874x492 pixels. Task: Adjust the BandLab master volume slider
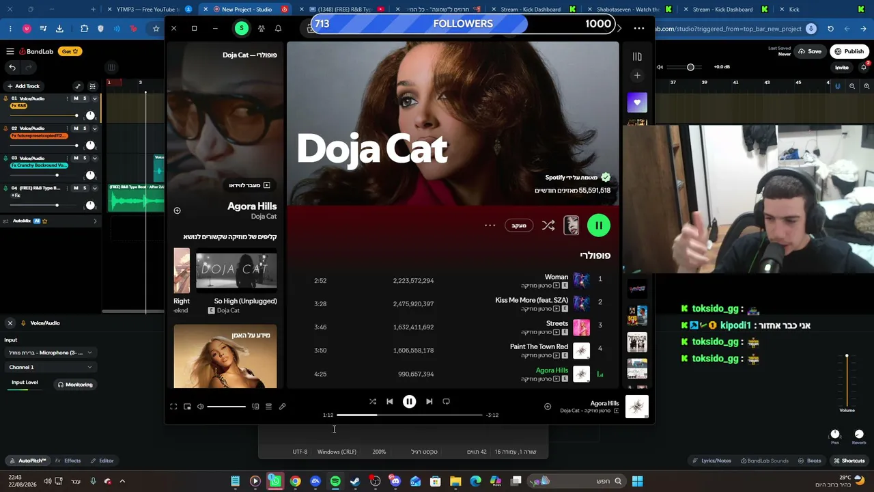point(683,67)
